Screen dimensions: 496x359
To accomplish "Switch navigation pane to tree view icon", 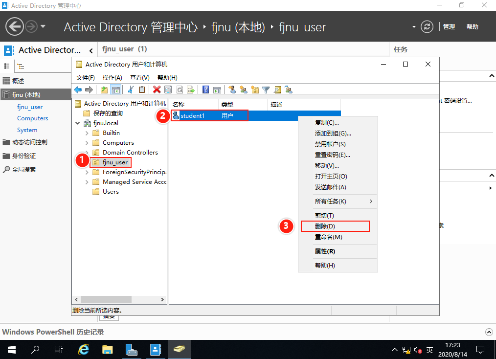I will [21, 66].
